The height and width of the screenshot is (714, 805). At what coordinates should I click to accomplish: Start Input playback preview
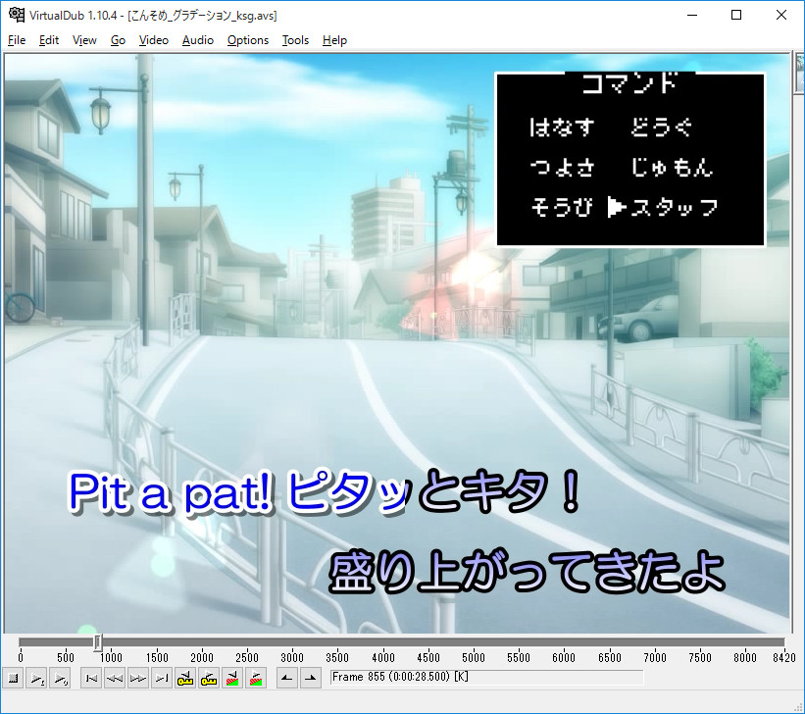37,678
